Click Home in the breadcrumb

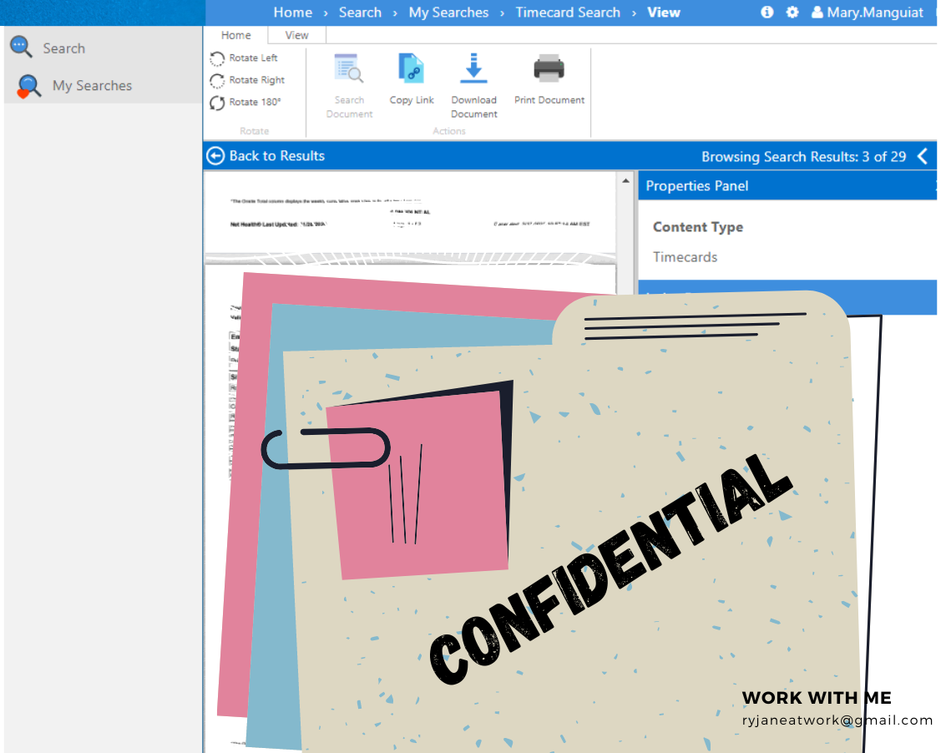[x=293, y=13]
